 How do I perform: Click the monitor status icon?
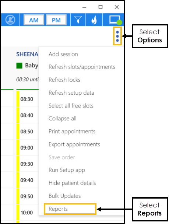tap(115, 20)
